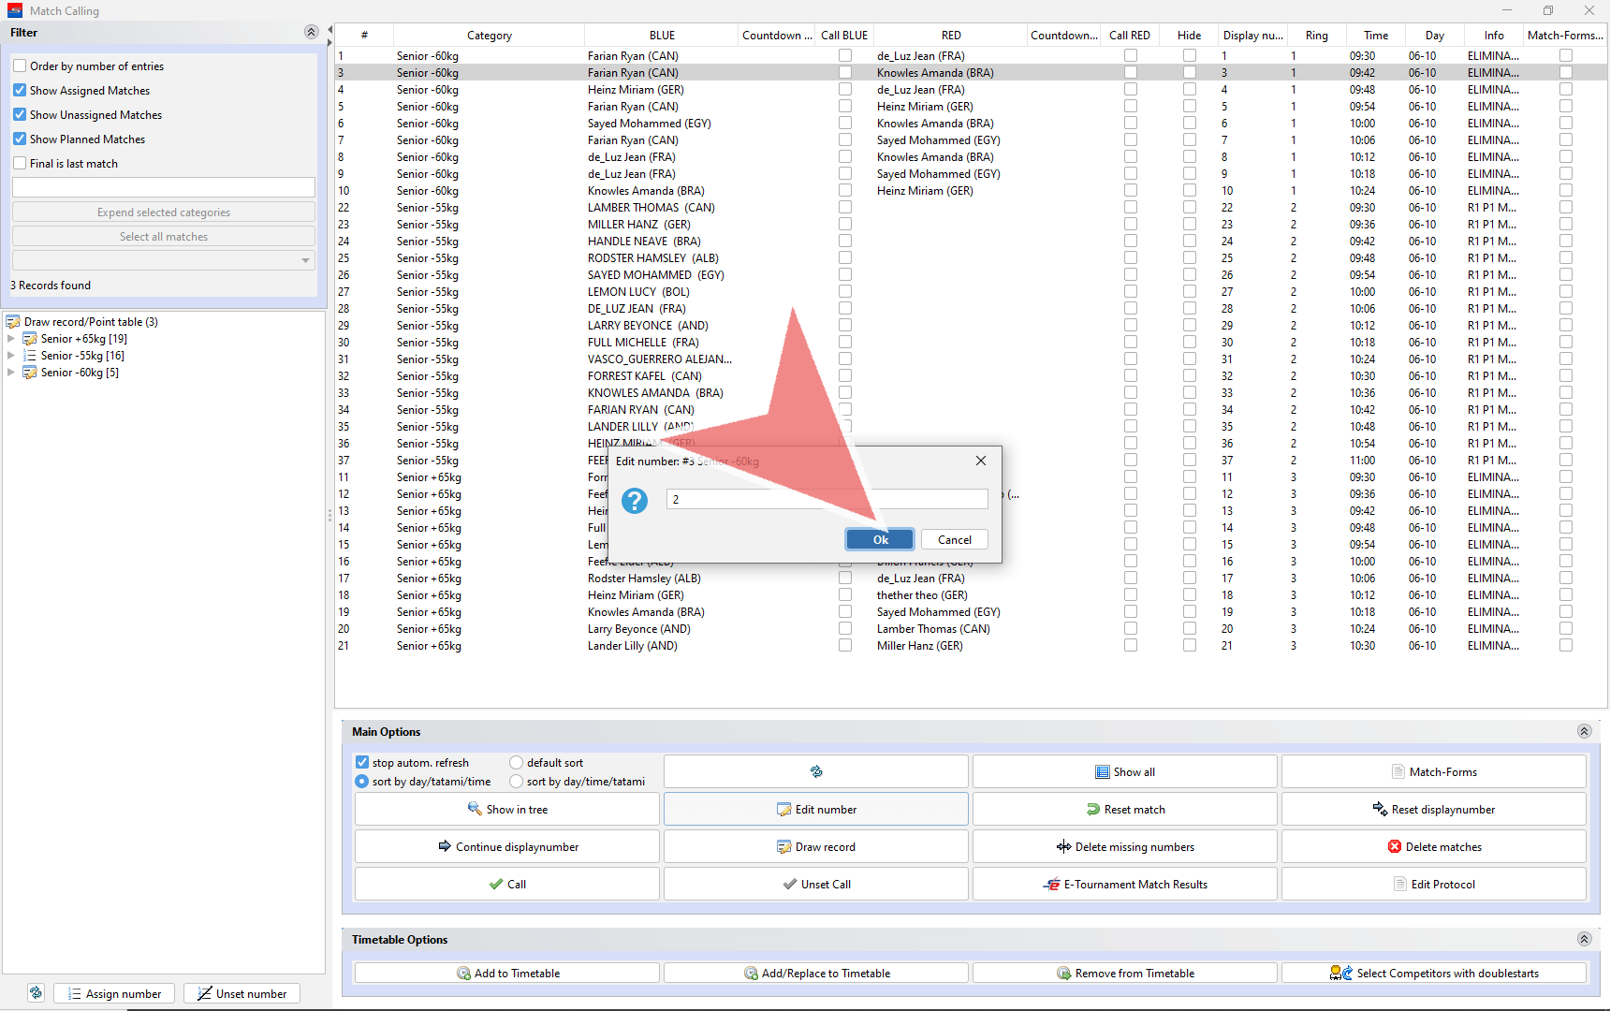Click Add to Timetable button
Image resolution: width=1610 pixels, height=1011 pixels.
506,973
